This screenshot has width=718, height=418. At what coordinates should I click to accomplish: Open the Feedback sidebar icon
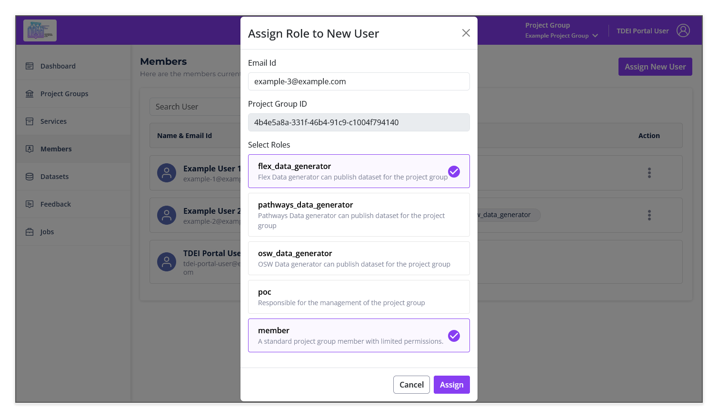[30, 204]
